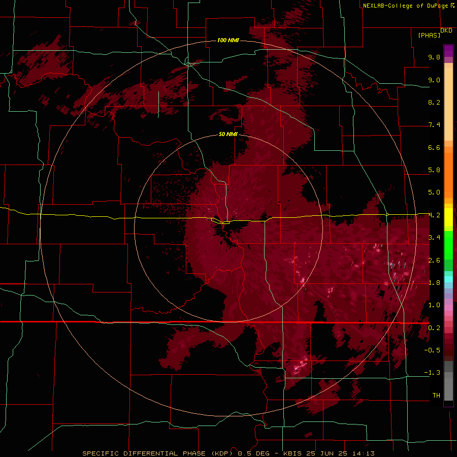Click the 9.0 value on color scale
The height and width of the screenshot is (457, 457).
434,80
